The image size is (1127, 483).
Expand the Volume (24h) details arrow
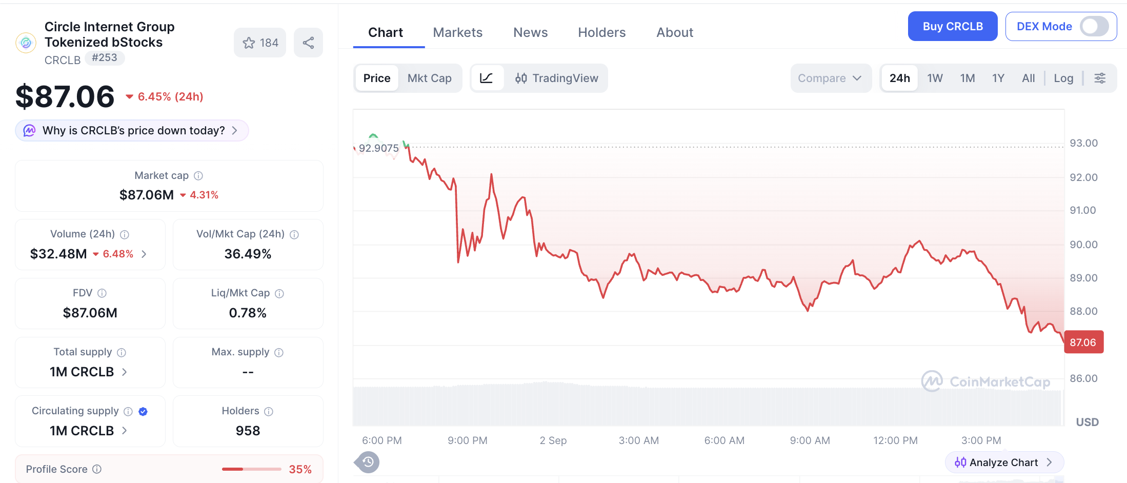(144, 254)
